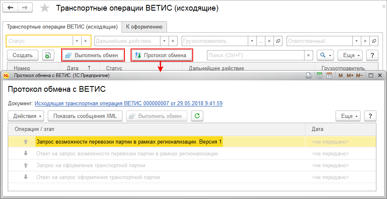This screenshot has width=387, height=199.
Task: Clear the Грузоотправитель filter
Action: [269, 41]
